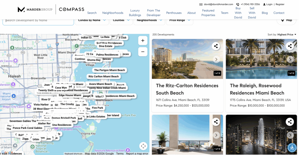The width and height of the screenshot is (299, 155).
Task: Toggle the Map view button
Action: [286, 20]
